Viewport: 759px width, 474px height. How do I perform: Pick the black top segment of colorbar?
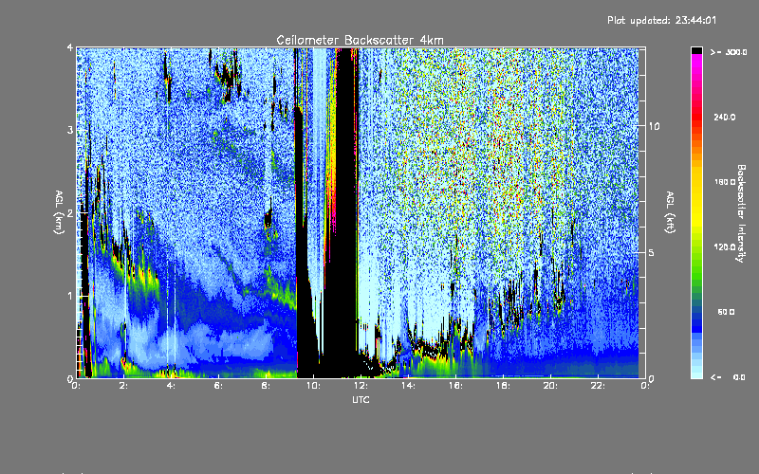[x=696, y=50]
